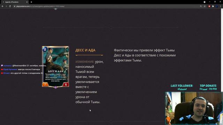Click the red health value 6
This screenshot has width=223, height=125.
click(x=66, y=84)
